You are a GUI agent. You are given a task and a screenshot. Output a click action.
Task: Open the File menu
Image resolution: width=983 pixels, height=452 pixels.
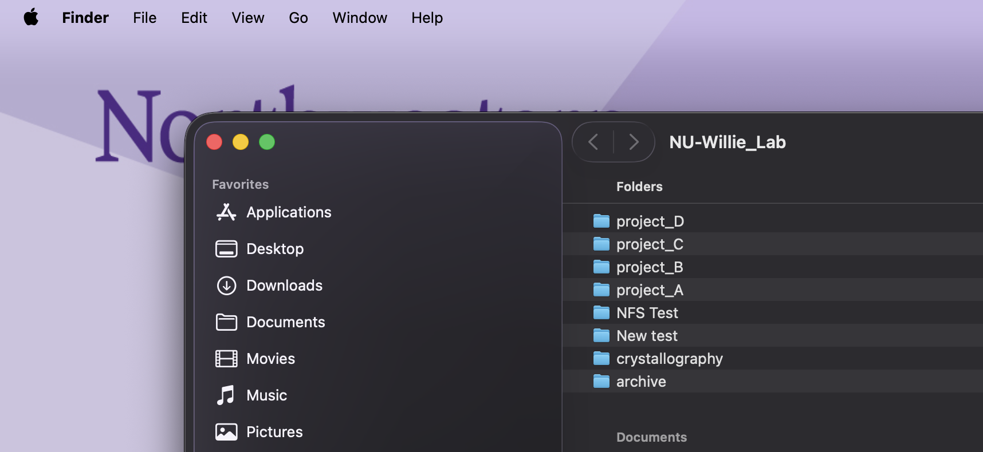click(x=144, y=18)
